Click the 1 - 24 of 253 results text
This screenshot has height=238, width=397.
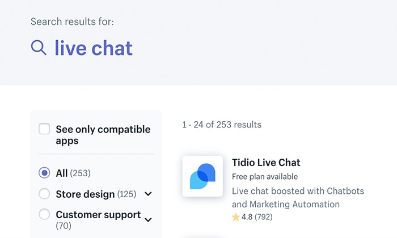pos(222,125)
